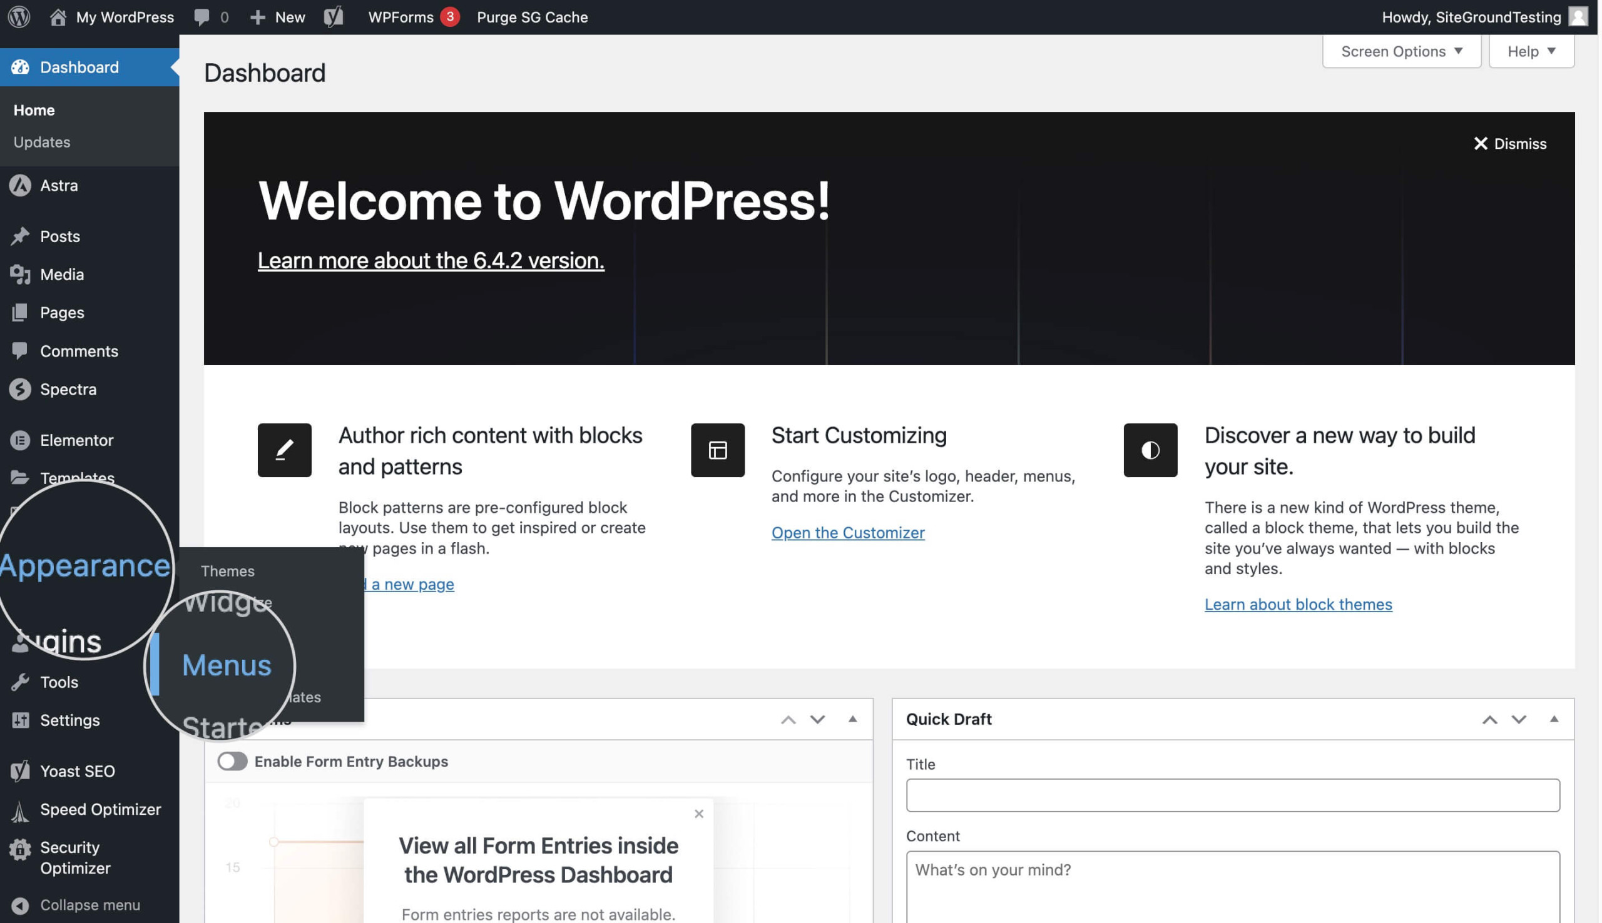The height and width of the screenshot is (923, 1602).
Task: Click the WordPress logo in admin bar
Action: pos(19,17)
